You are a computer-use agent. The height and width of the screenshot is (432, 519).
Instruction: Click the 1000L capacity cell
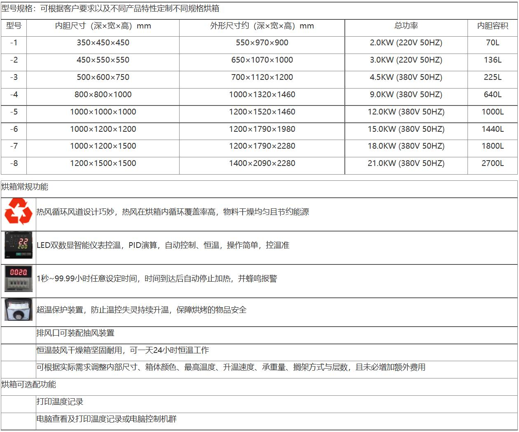[x=493, y=112]
